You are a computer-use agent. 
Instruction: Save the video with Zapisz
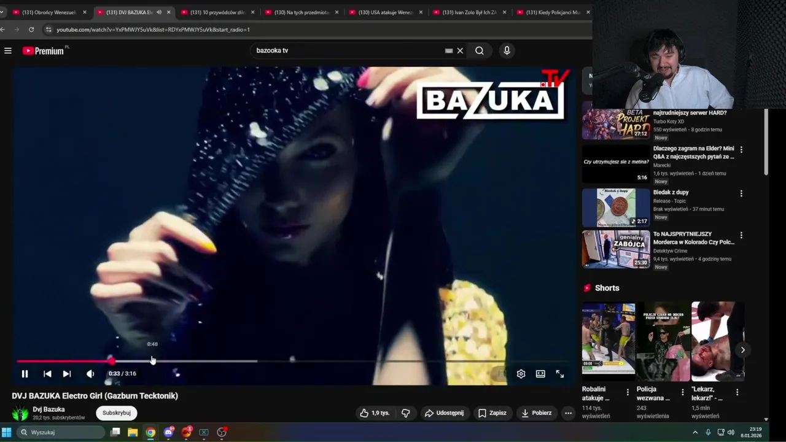click(492, 413)
